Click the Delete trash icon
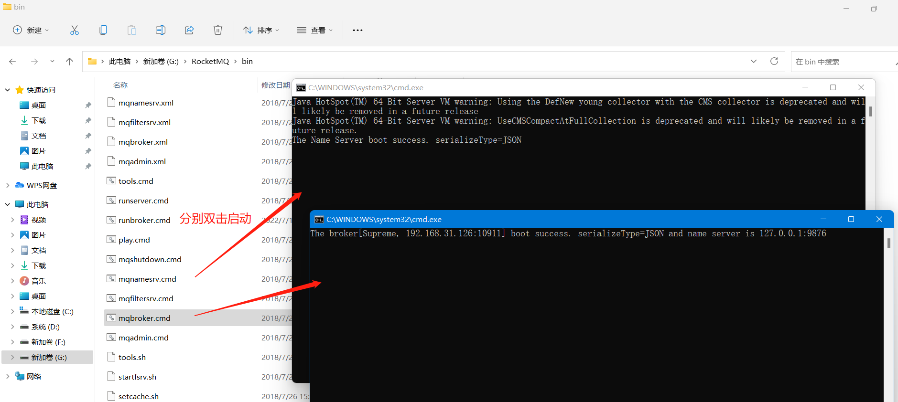The height and width of the screenshot is (402, 898). pos(218,30)
